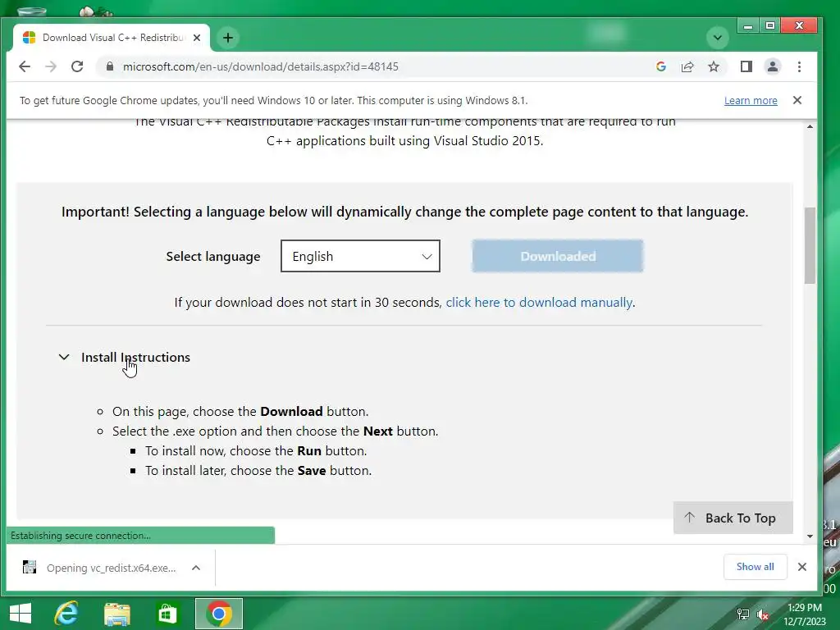This screenshot has height=630, width=840.
Task: Click here to download manually link
Action: point(539,302)
